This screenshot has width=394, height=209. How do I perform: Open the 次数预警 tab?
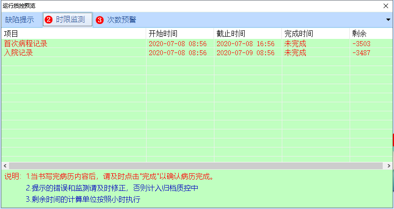[x=117, y=20]
